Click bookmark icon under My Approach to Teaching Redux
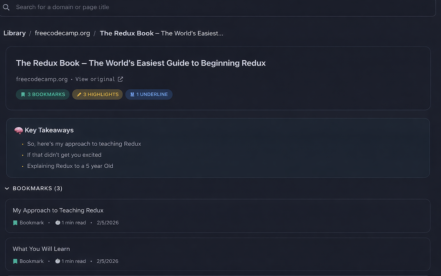 pyautogui.click(x=15, y=223)
